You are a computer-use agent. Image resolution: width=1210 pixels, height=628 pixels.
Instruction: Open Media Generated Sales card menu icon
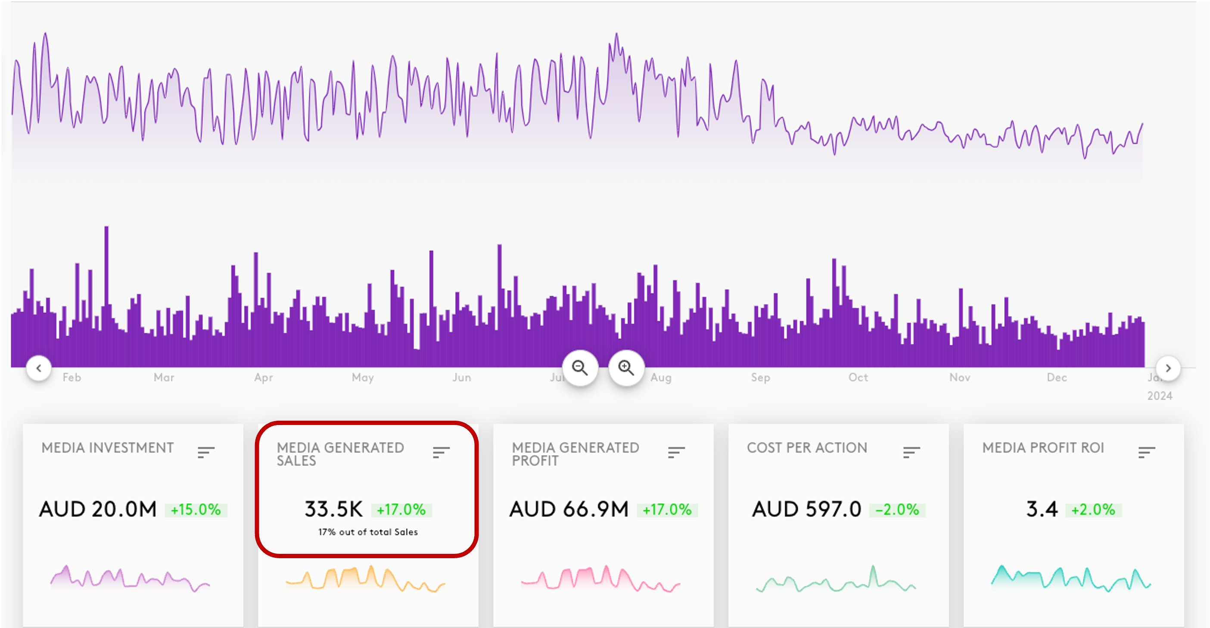[x=441, y=452]
